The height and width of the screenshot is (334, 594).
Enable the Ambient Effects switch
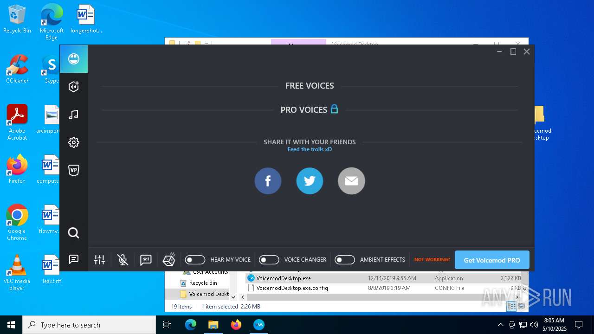coord(345,260)
